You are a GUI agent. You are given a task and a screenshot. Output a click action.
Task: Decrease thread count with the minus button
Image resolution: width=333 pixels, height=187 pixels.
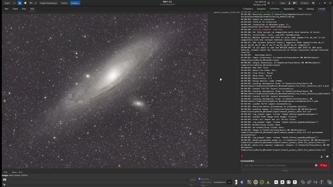(x=273, y=3)
